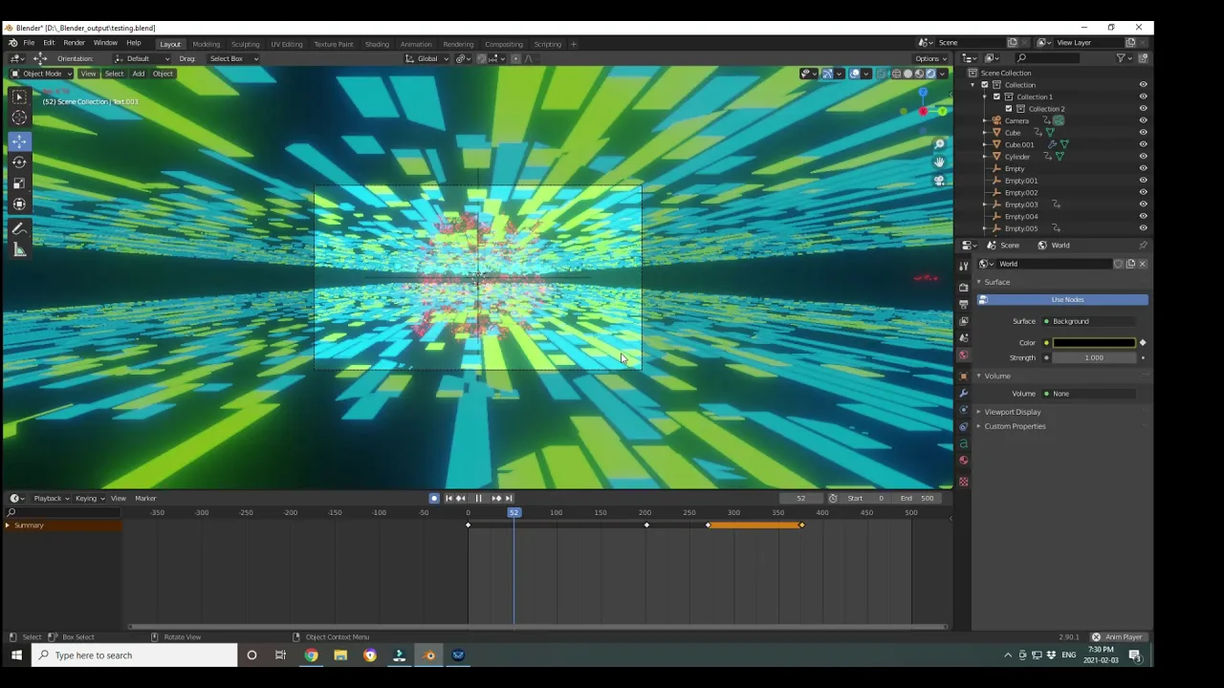
Task: Activate the Scale tool in the toolbar
Action: (19, 183)
